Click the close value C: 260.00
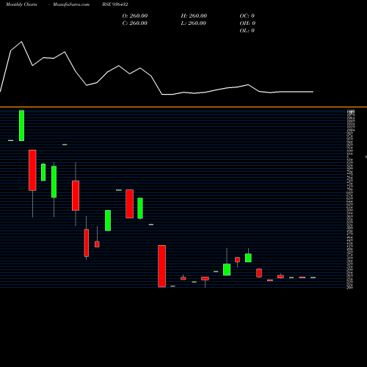This screenshot has height=367, width=367. [x=135, y=23]
